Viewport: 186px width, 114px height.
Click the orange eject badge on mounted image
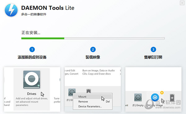pos(162,93)
